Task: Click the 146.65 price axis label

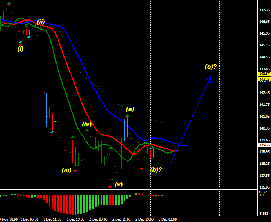Action: [x=265, y=22]
